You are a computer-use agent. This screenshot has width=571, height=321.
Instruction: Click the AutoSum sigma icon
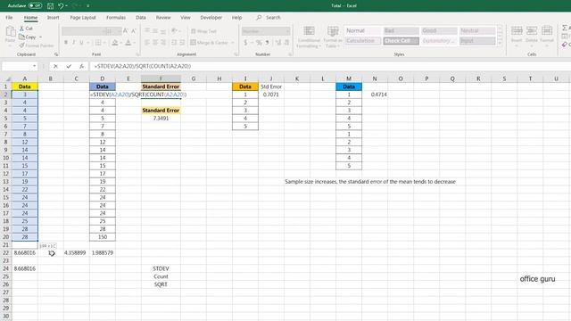(x=565, y=28)
